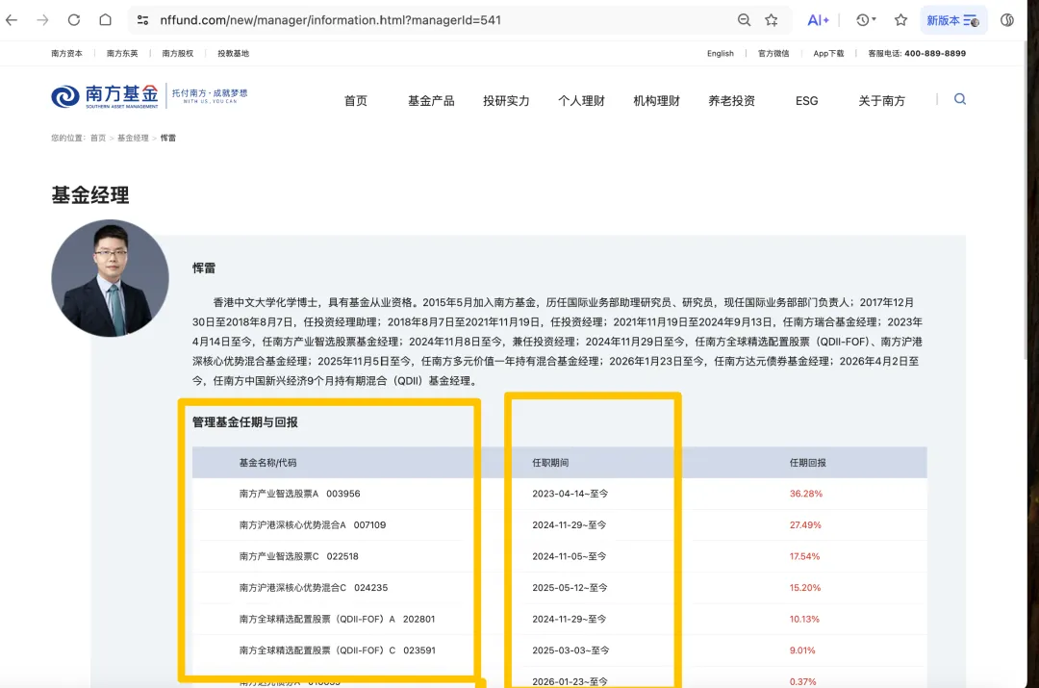Click the 管理基金任期与回报 section title
The height and width of the screenshot is (688, 1039).
tap(245, 422)
